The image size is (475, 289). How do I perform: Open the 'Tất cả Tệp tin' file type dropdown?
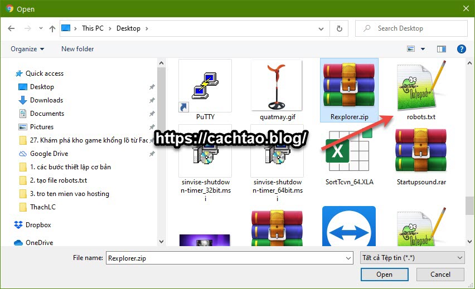[413, 258]
